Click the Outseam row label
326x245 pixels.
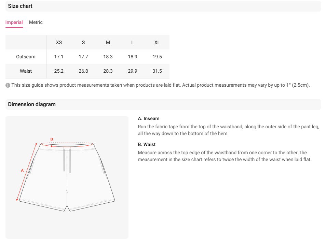click(26, 57)
